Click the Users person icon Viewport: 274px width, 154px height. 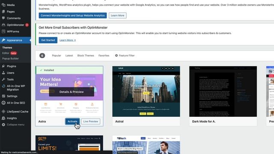(x=3, y=73)
